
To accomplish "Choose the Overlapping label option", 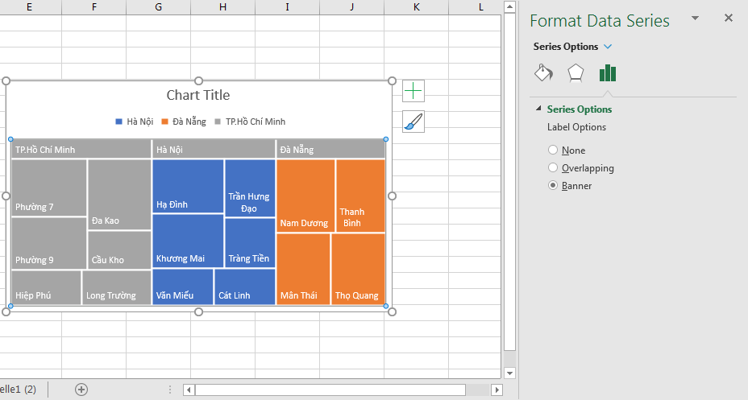I will pyautogui.click(x=553, y=168).
